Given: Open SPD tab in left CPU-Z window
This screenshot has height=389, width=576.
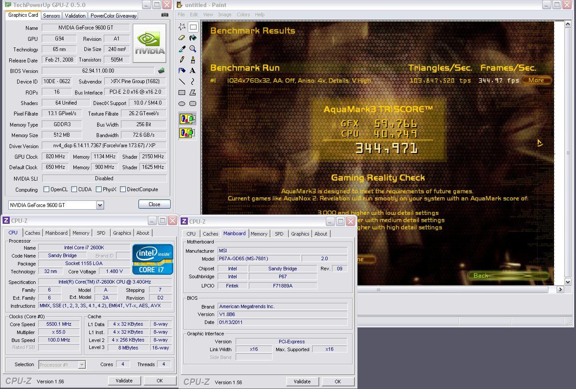Looking at the screenshot, I should click(x=101, y=233).
